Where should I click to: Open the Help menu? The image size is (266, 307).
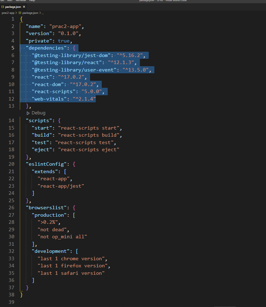point(32,1)
